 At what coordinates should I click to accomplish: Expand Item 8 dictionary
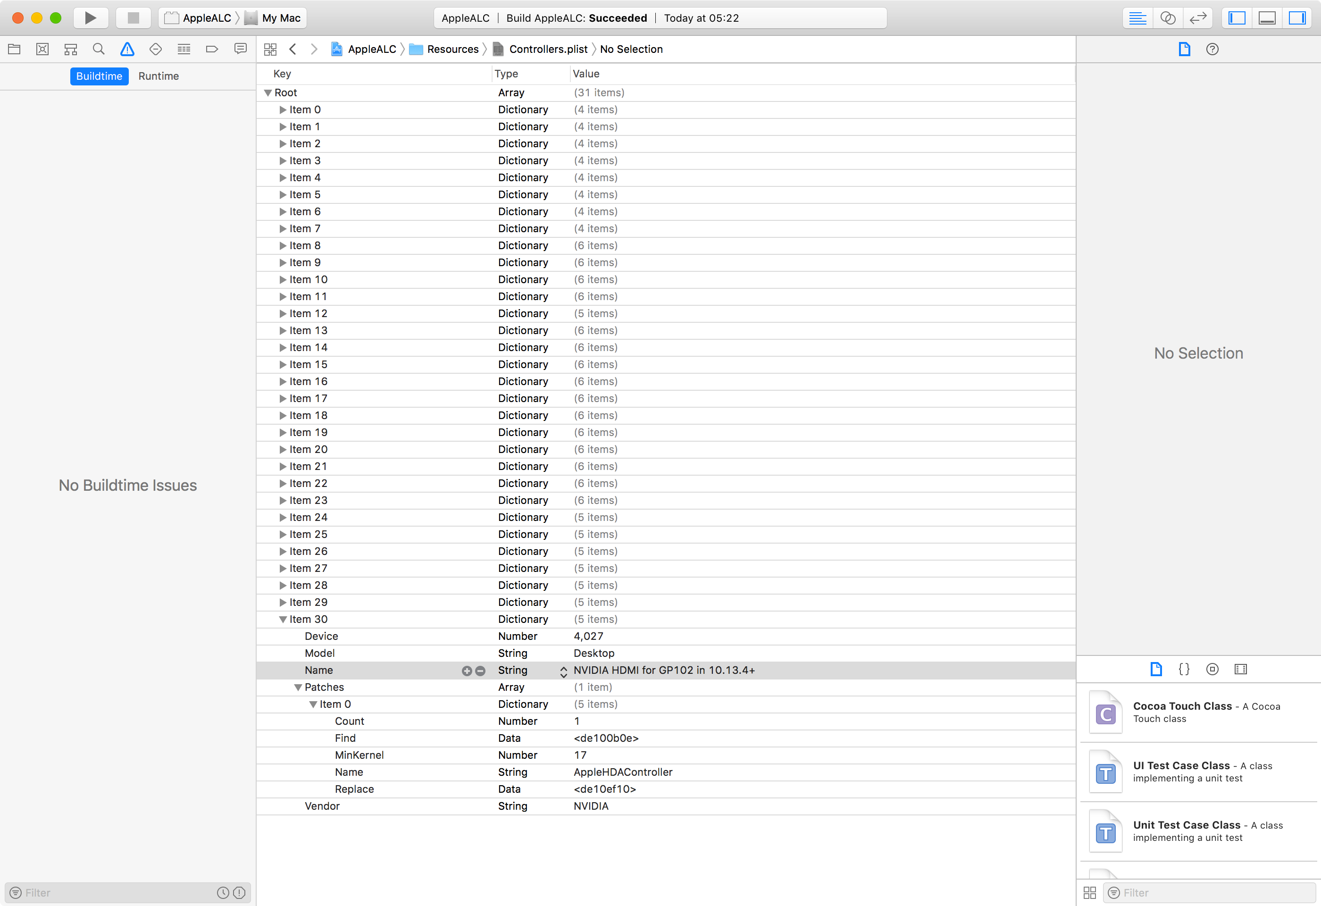283,245
